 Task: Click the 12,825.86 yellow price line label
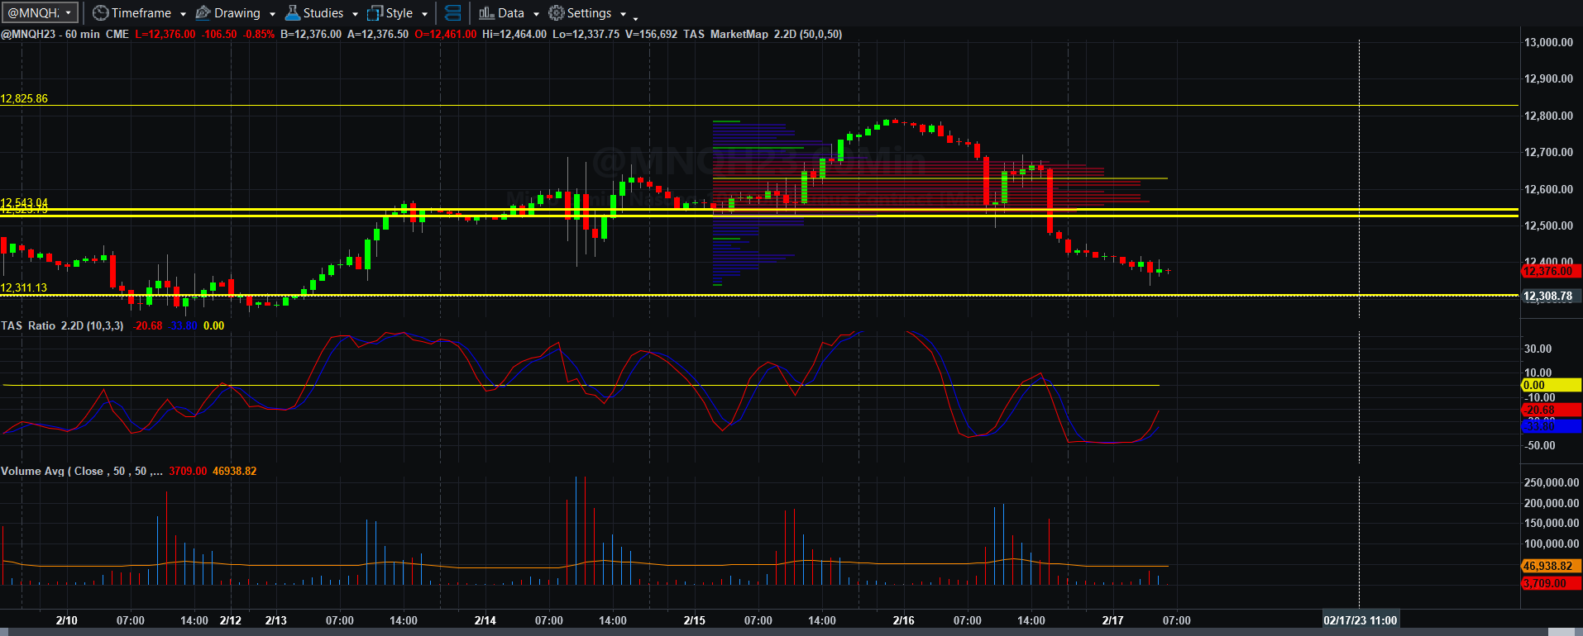[24, 98]
